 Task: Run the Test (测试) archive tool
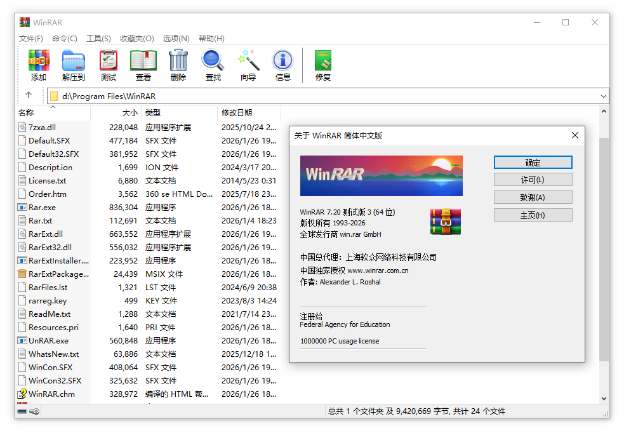tap(109, 65)
